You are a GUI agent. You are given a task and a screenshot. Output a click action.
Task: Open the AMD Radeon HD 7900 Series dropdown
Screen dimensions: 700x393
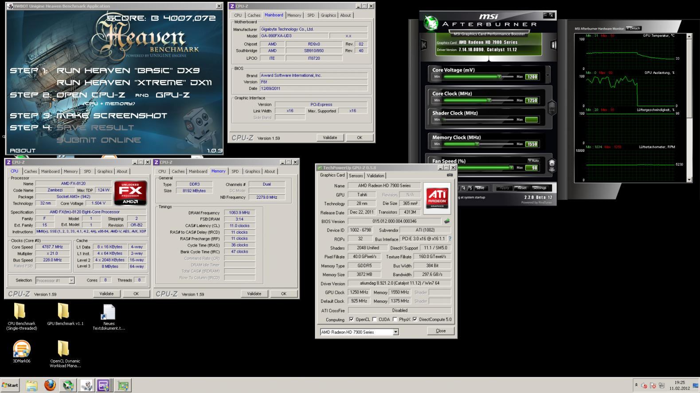click(395, 332)
